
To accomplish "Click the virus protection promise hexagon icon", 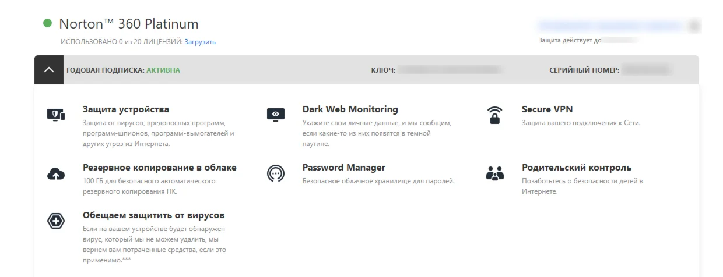I will (56, 221).
